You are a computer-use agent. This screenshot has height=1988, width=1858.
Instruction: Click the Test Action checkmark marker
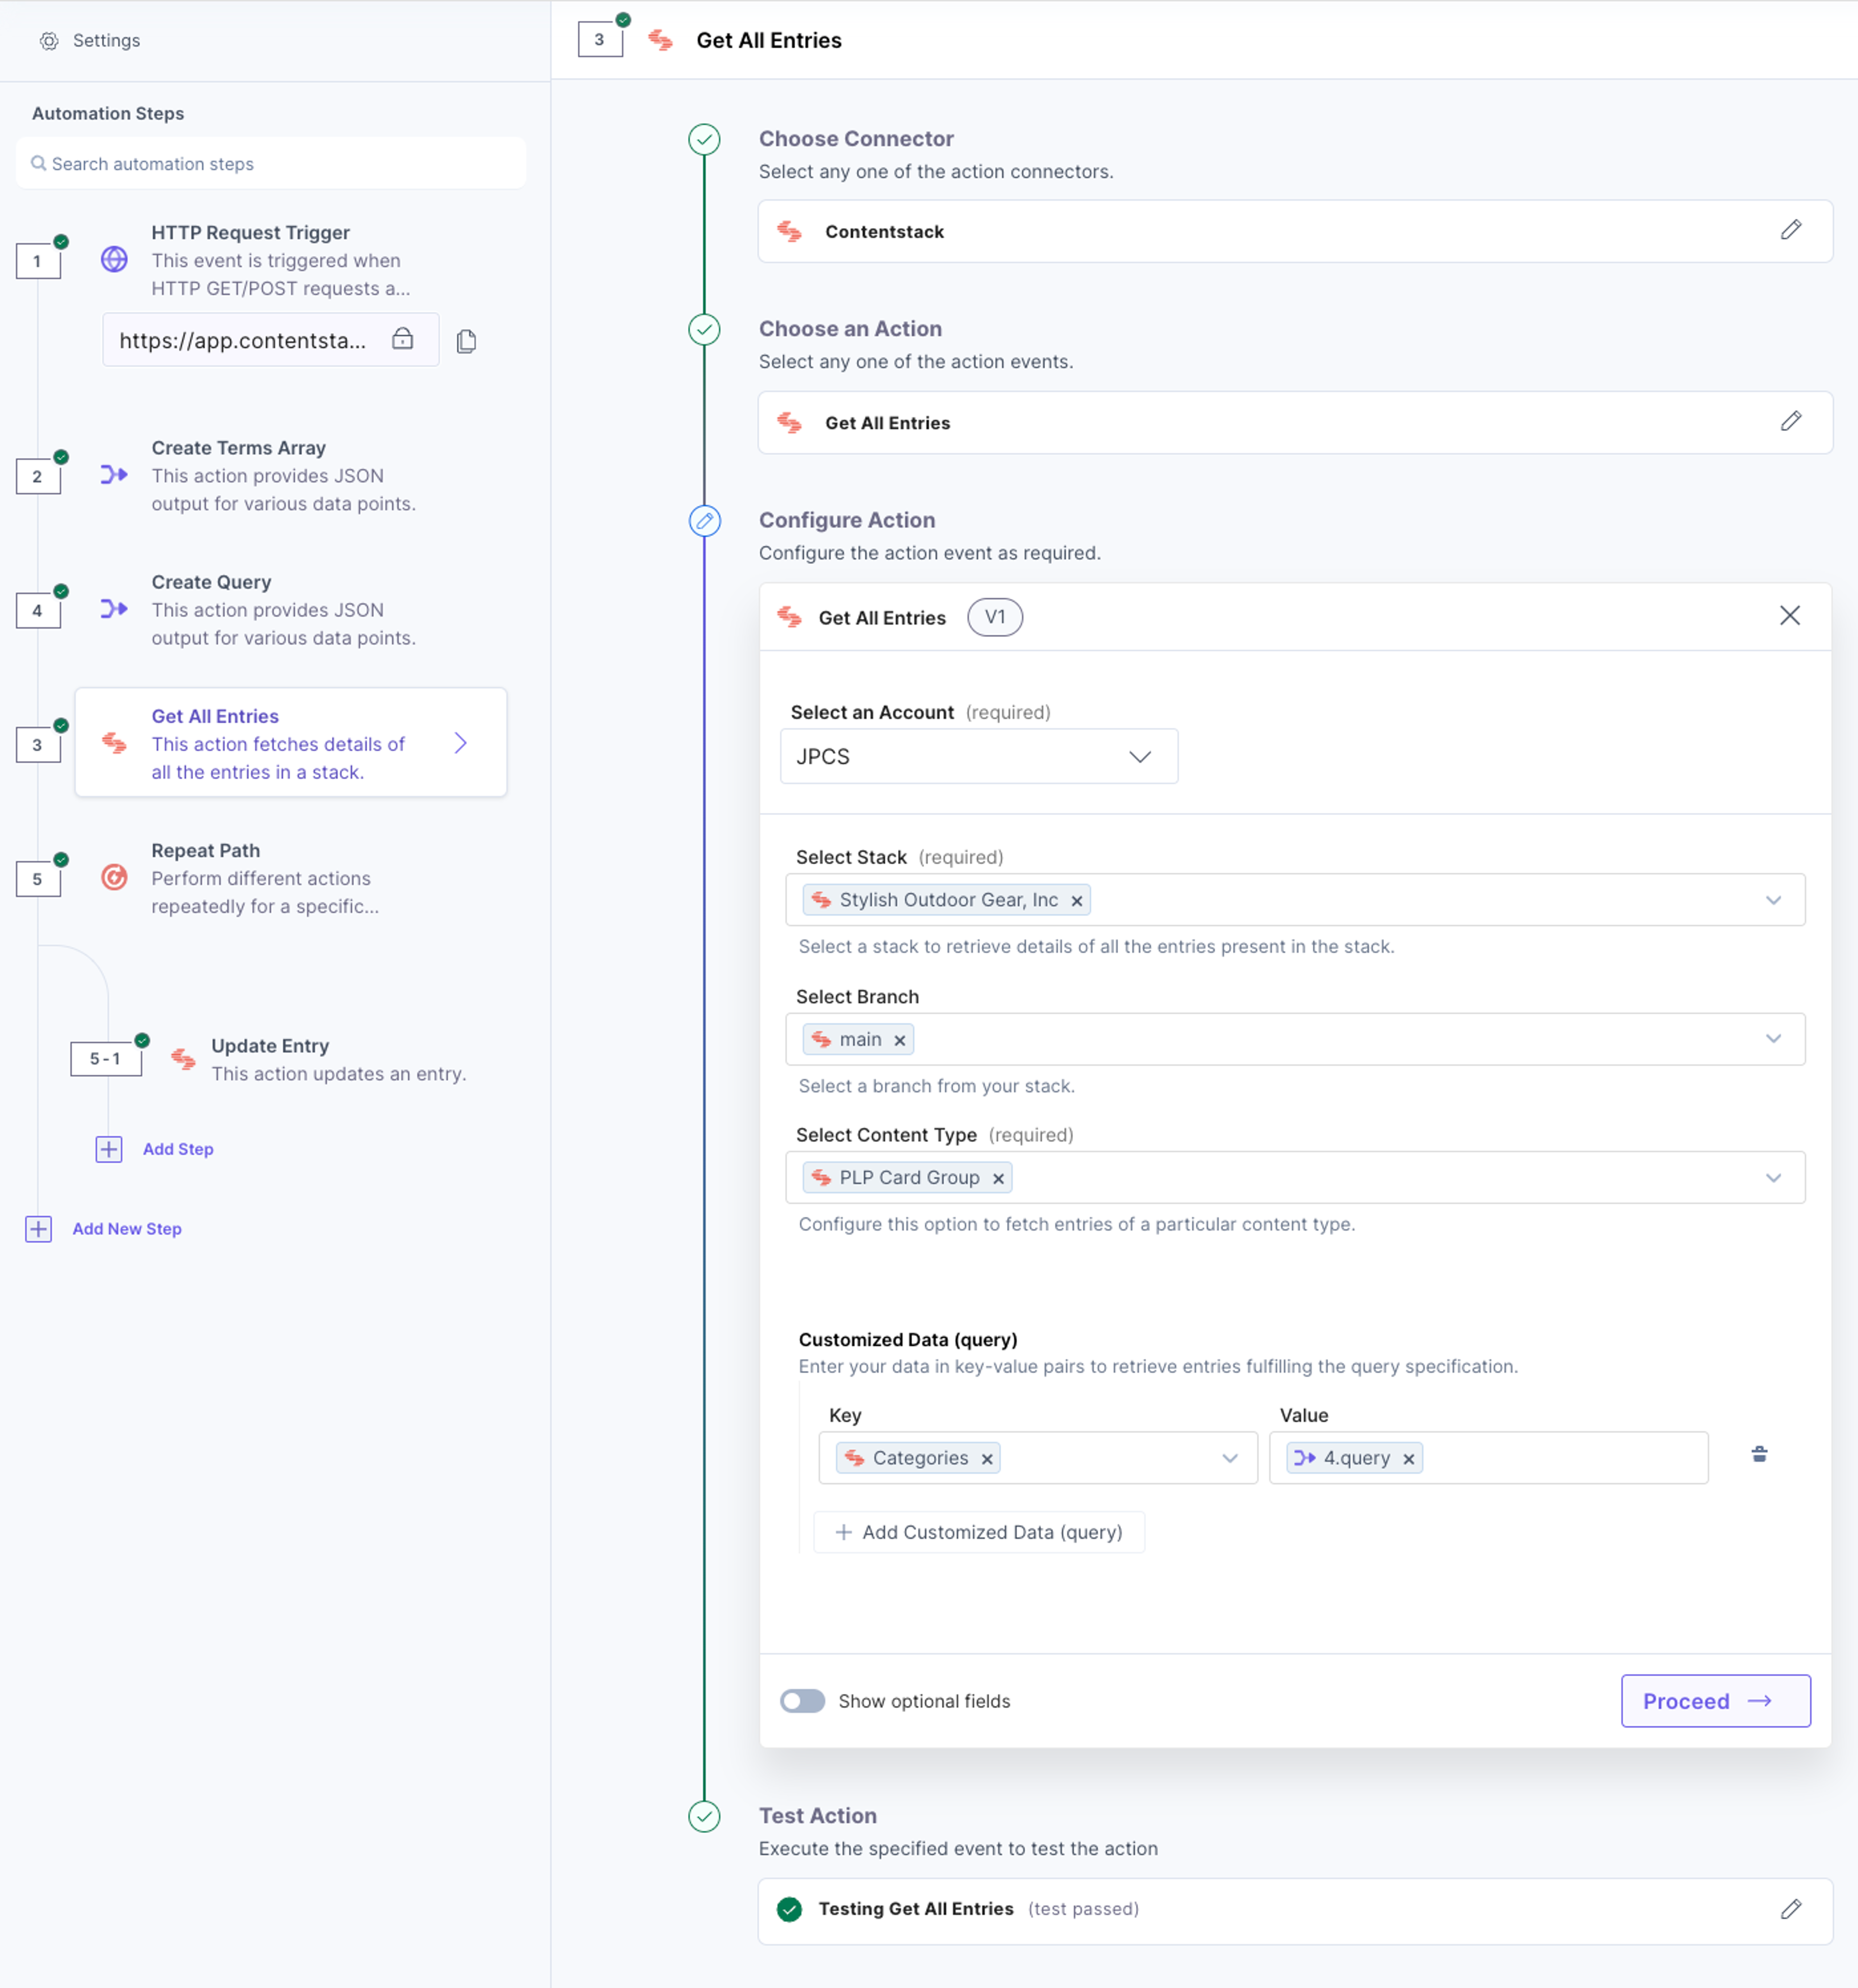[704, 1816]
